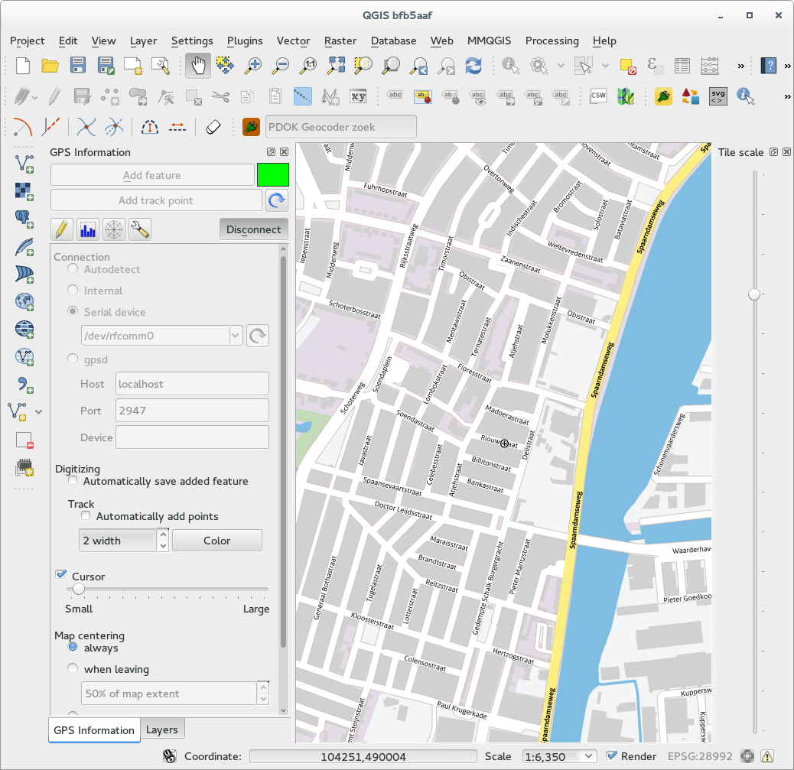
Task: Add PostGIS layer with elephant icon
Action: click(24, 219)
